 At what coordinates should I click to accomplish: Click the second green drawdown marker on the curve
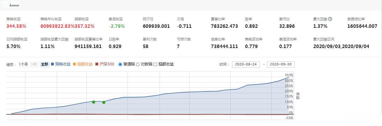point(104,102)
